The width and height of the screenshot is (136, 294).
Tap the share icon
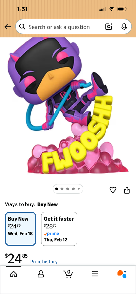pyautogui.click(x=127, y=190)
